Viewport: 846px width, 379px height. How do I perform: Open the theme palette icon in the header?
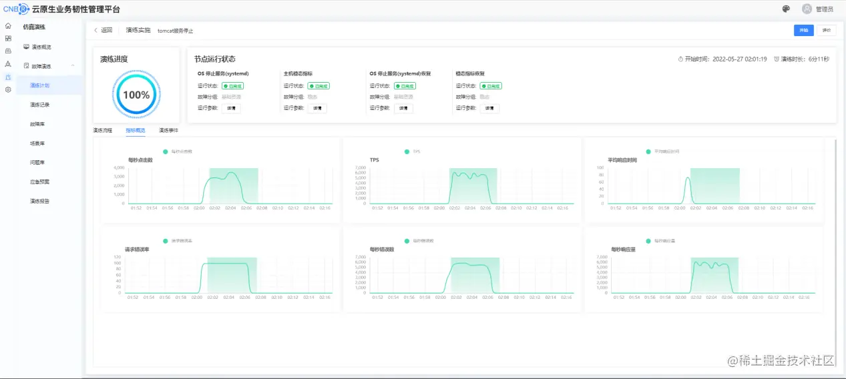click(x=786, y=9)
